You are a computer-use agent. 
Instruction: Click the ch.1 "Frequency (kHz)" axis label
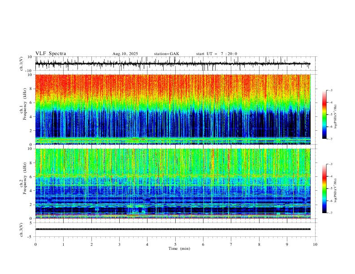point(25,103)
